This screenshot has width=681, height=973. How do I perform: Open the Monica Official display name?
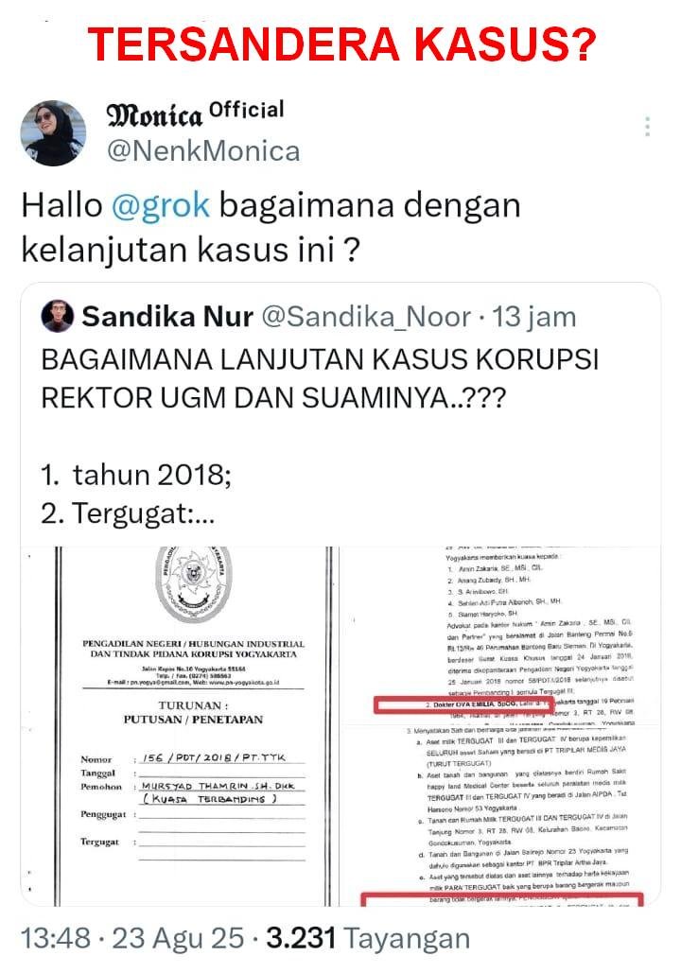[x=195, y=113]
